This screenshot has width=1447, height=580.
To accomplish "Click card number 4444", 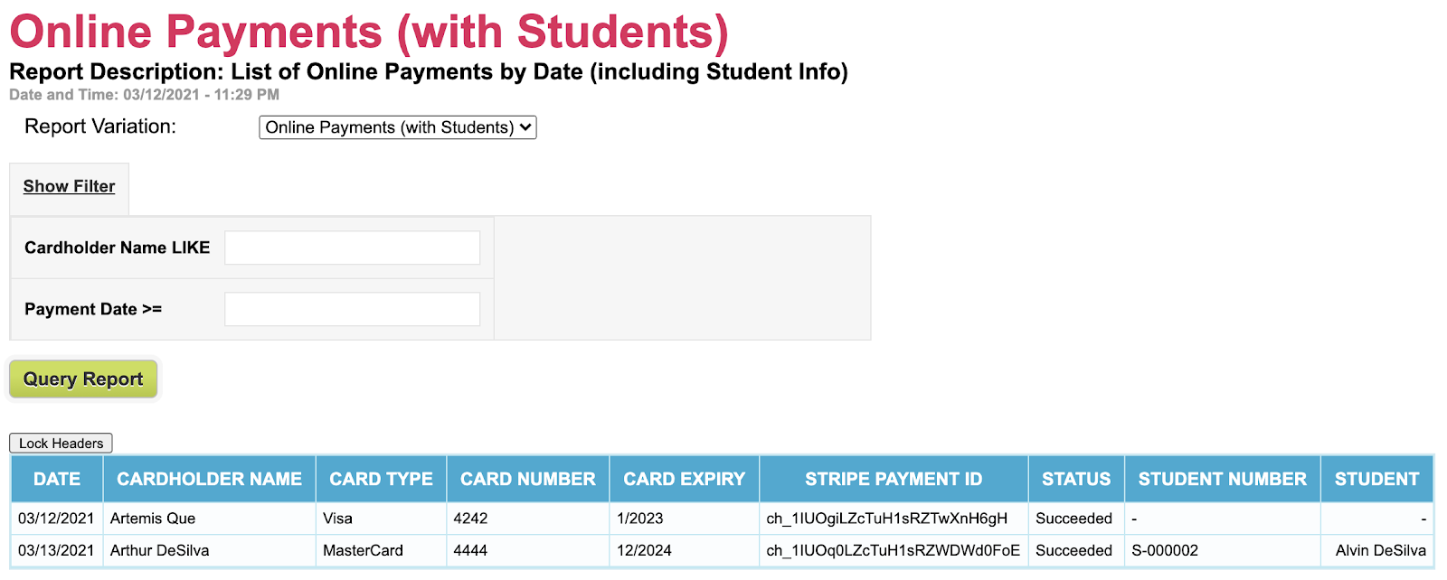I will click(470, 550).
